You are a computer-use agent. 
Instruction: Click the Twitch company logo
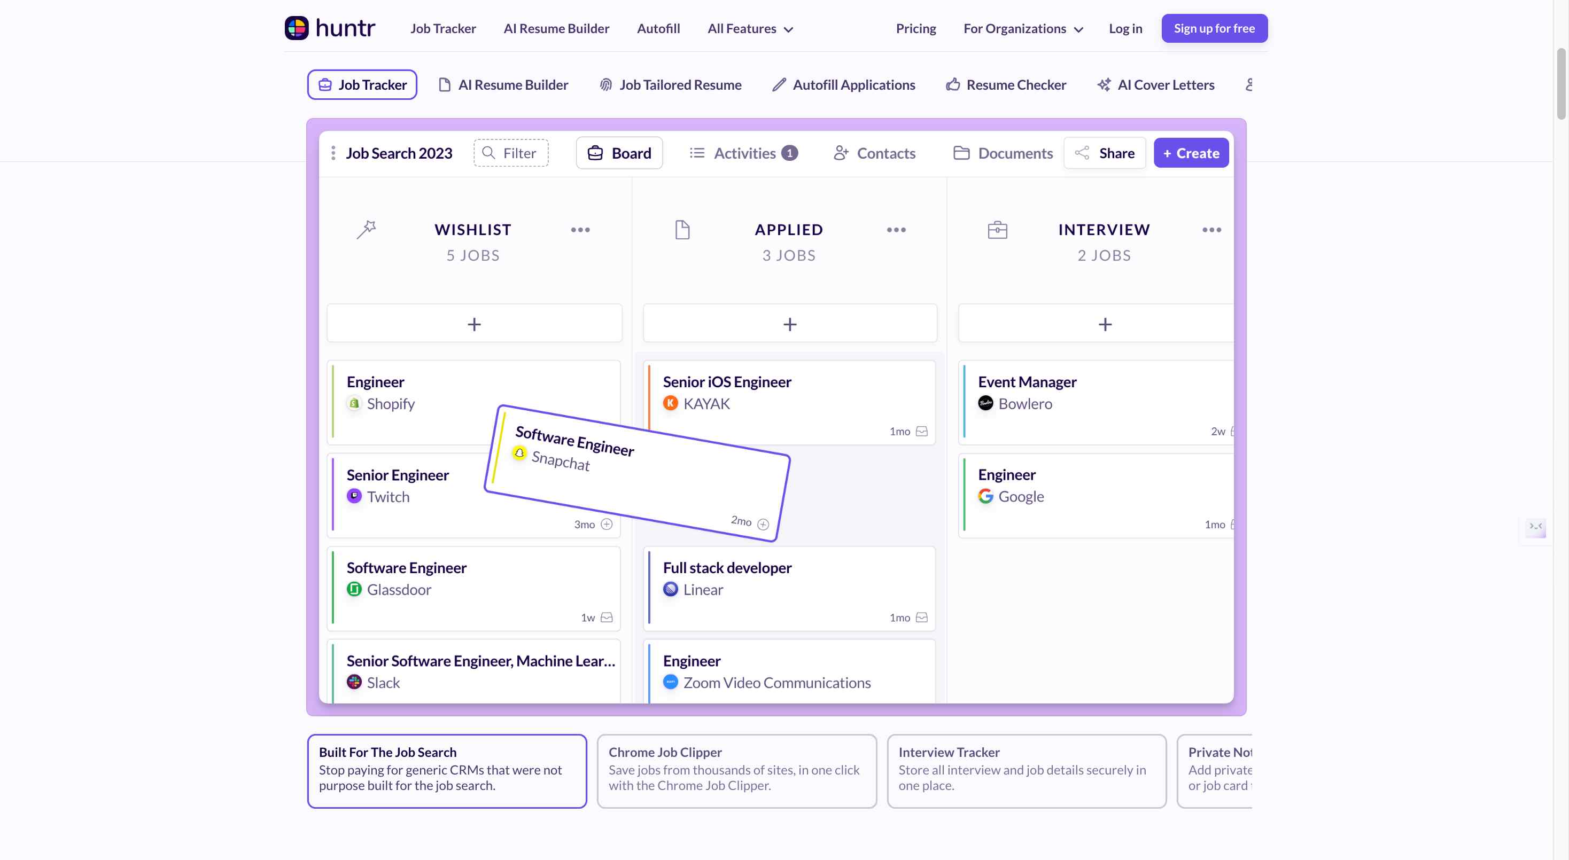354,496
